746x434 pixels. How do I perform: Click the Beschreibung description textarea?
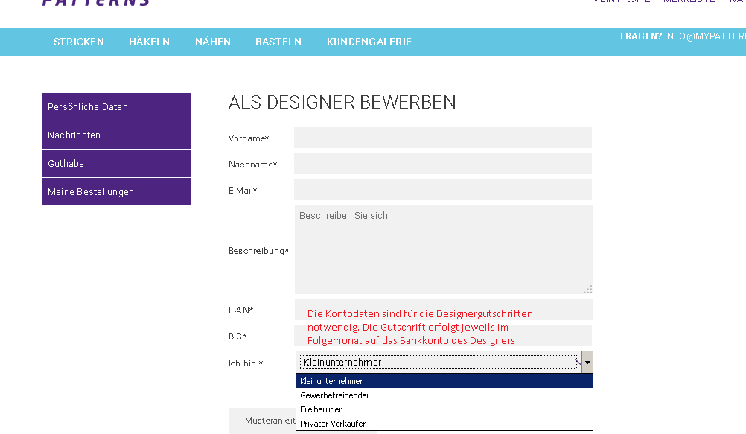tap(443, 249)
